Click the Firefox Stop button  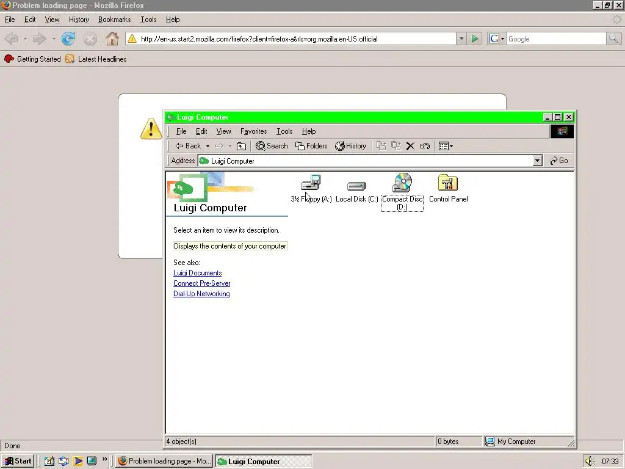(x=90, y=38)
